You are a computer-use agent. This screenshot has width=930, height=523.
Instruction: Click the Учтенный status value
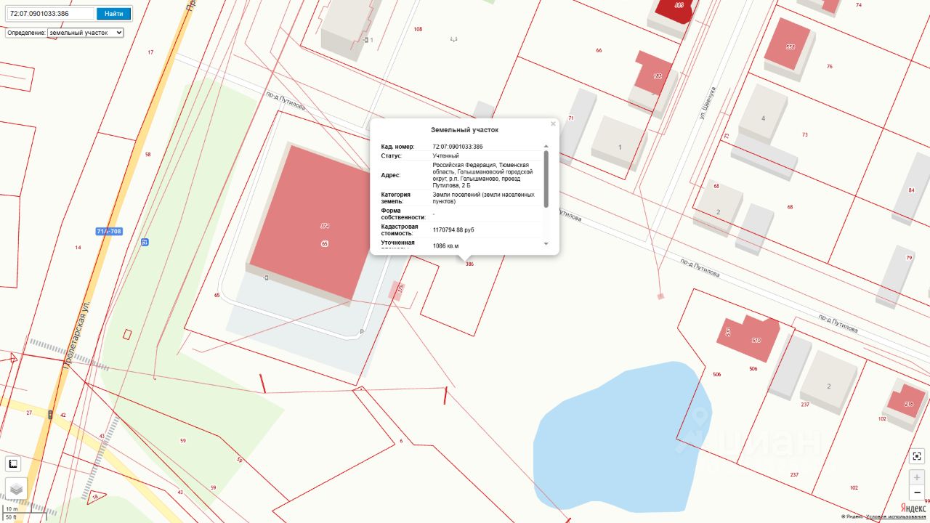(x=445, y=155)
